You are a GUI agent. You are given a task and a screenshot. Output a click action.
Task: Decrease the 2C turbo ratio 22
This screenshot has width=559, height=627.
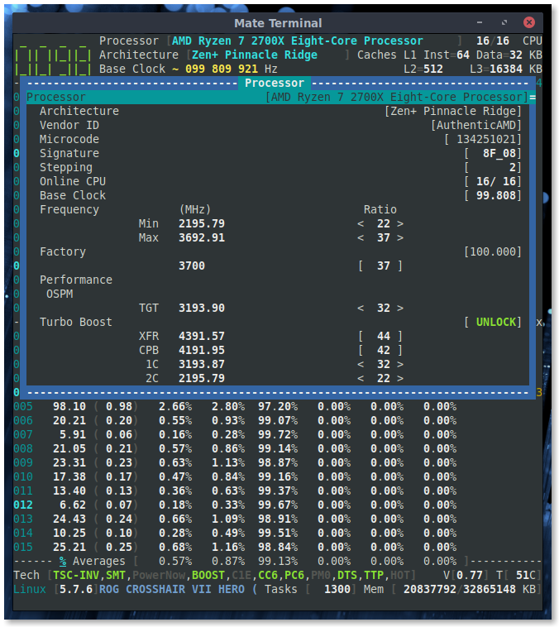point(361,378)
